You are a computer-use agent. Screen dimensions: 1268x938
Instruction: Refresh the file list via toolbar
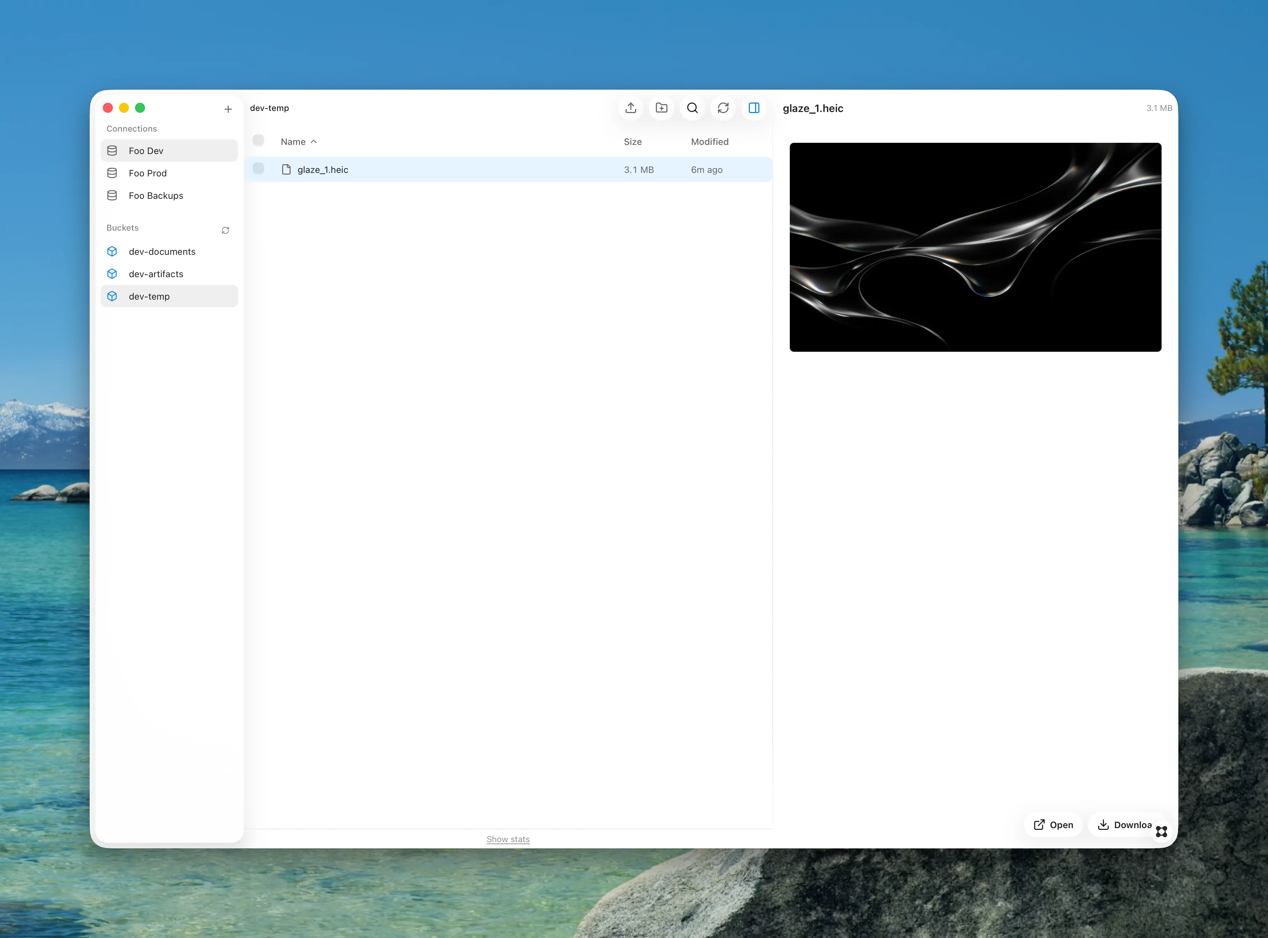723,108
